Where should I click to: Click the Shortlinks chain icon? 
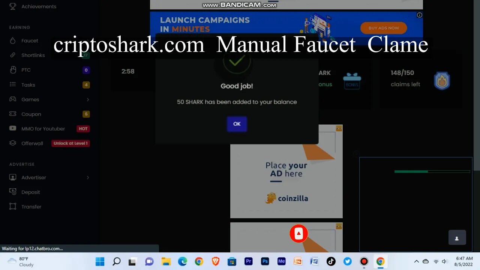[13, 55]
